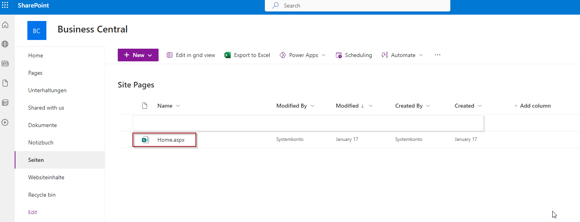Click the Automate flow icon
Viewport: 580px width, 222px height.
point(385,55)
